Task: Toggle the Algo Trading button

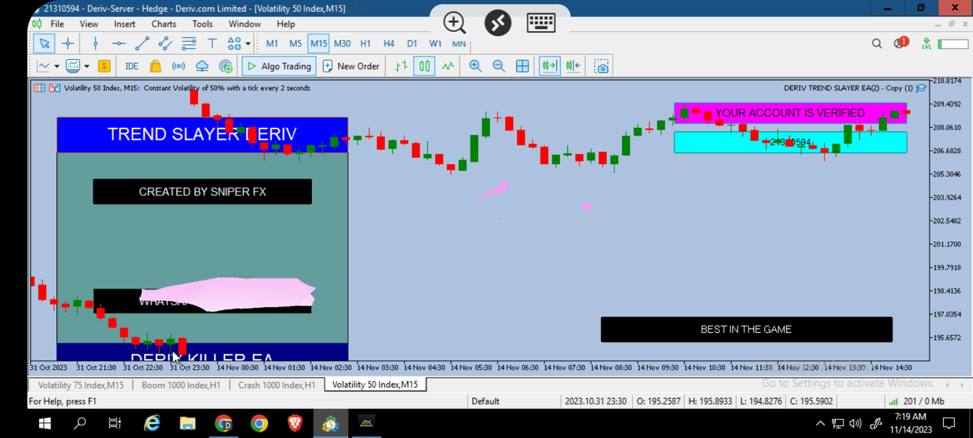Action: 279,66
